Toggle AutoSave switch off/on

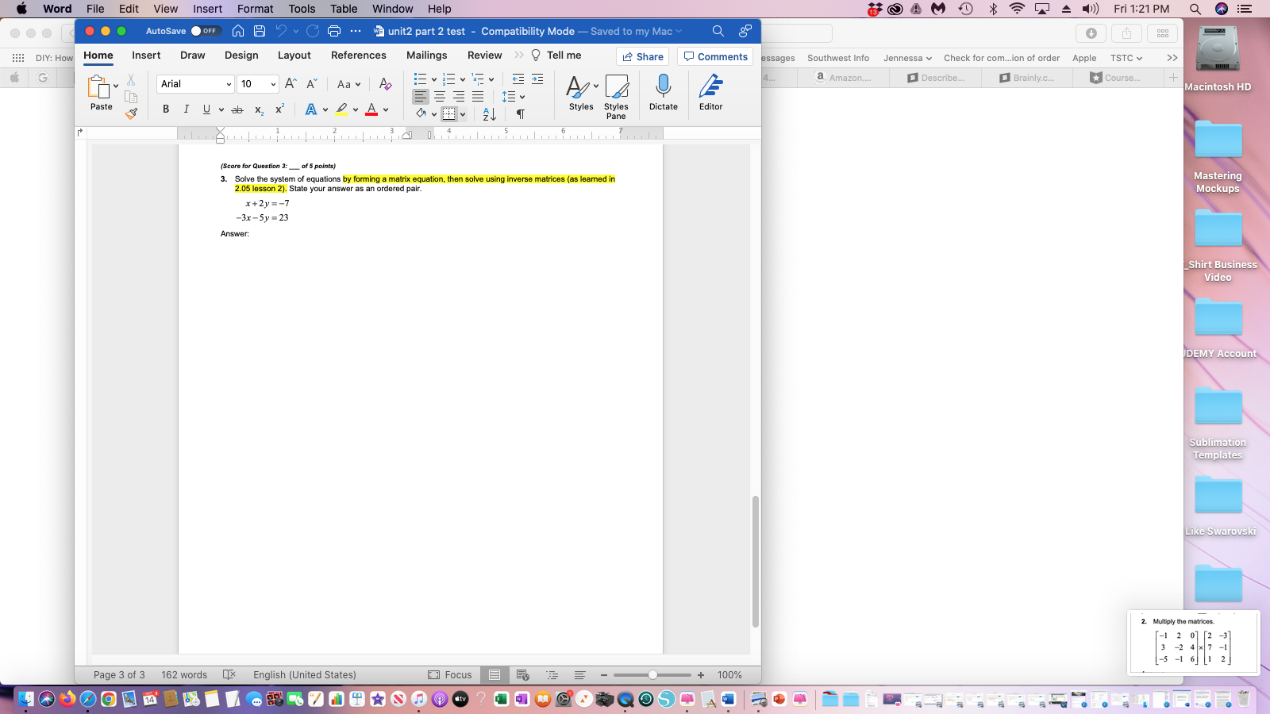pyautogui.click(x=205, y=31)
